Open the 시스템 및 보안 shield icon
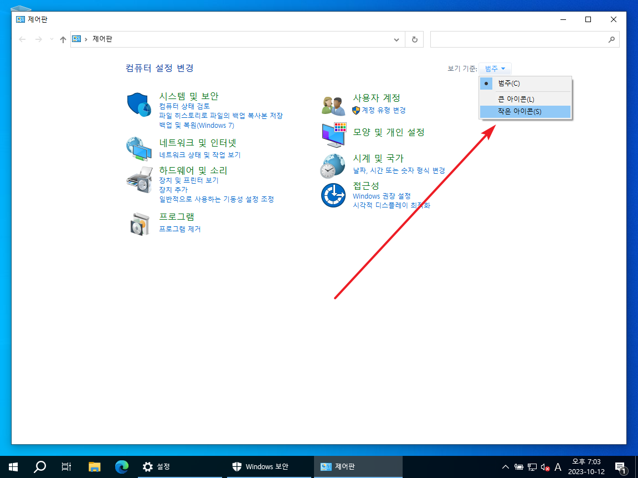 tap(139, 105)
